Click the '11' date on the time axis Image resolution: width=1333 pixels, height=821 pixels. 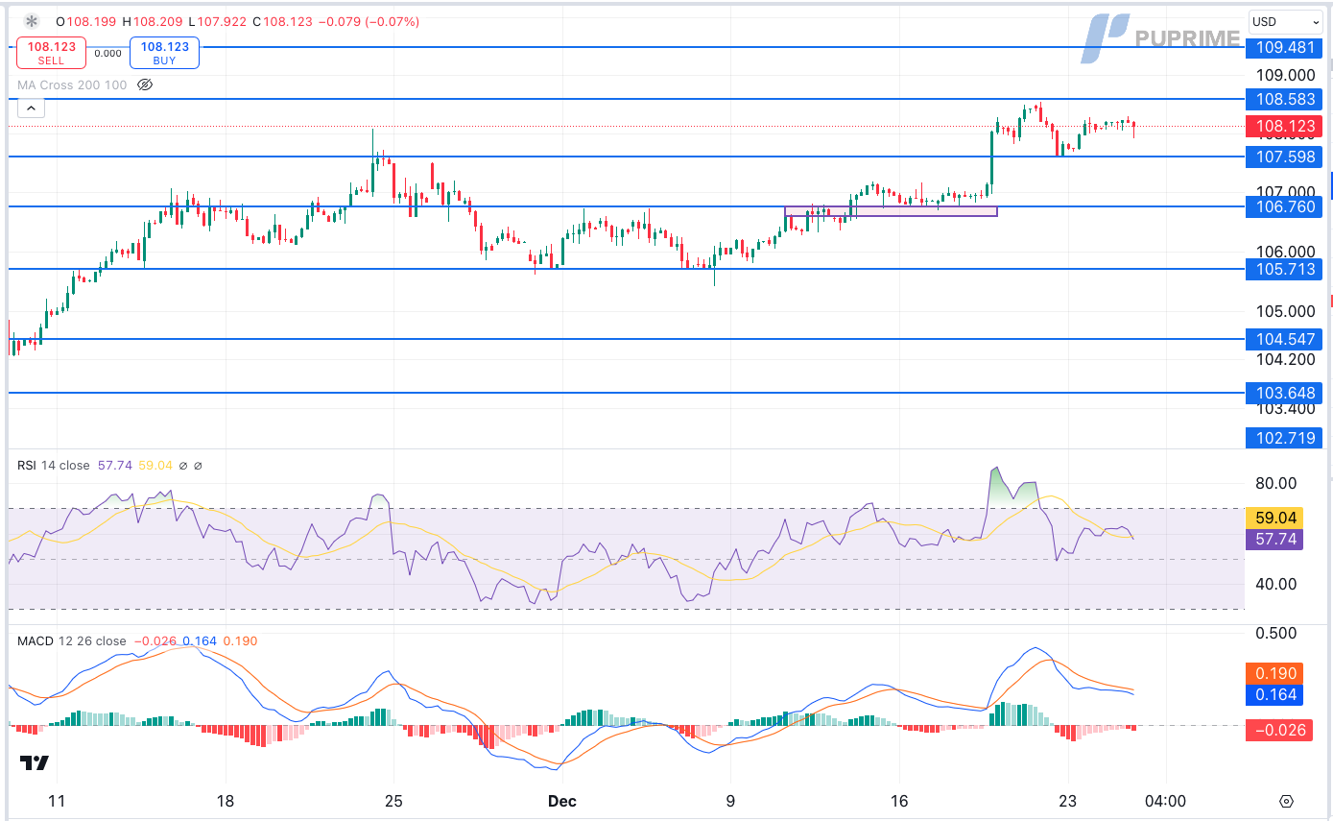pos(56,801)
